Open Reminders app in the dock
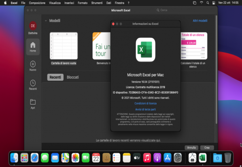This screenshot has width=242, height=167. (x=116, y=158)
